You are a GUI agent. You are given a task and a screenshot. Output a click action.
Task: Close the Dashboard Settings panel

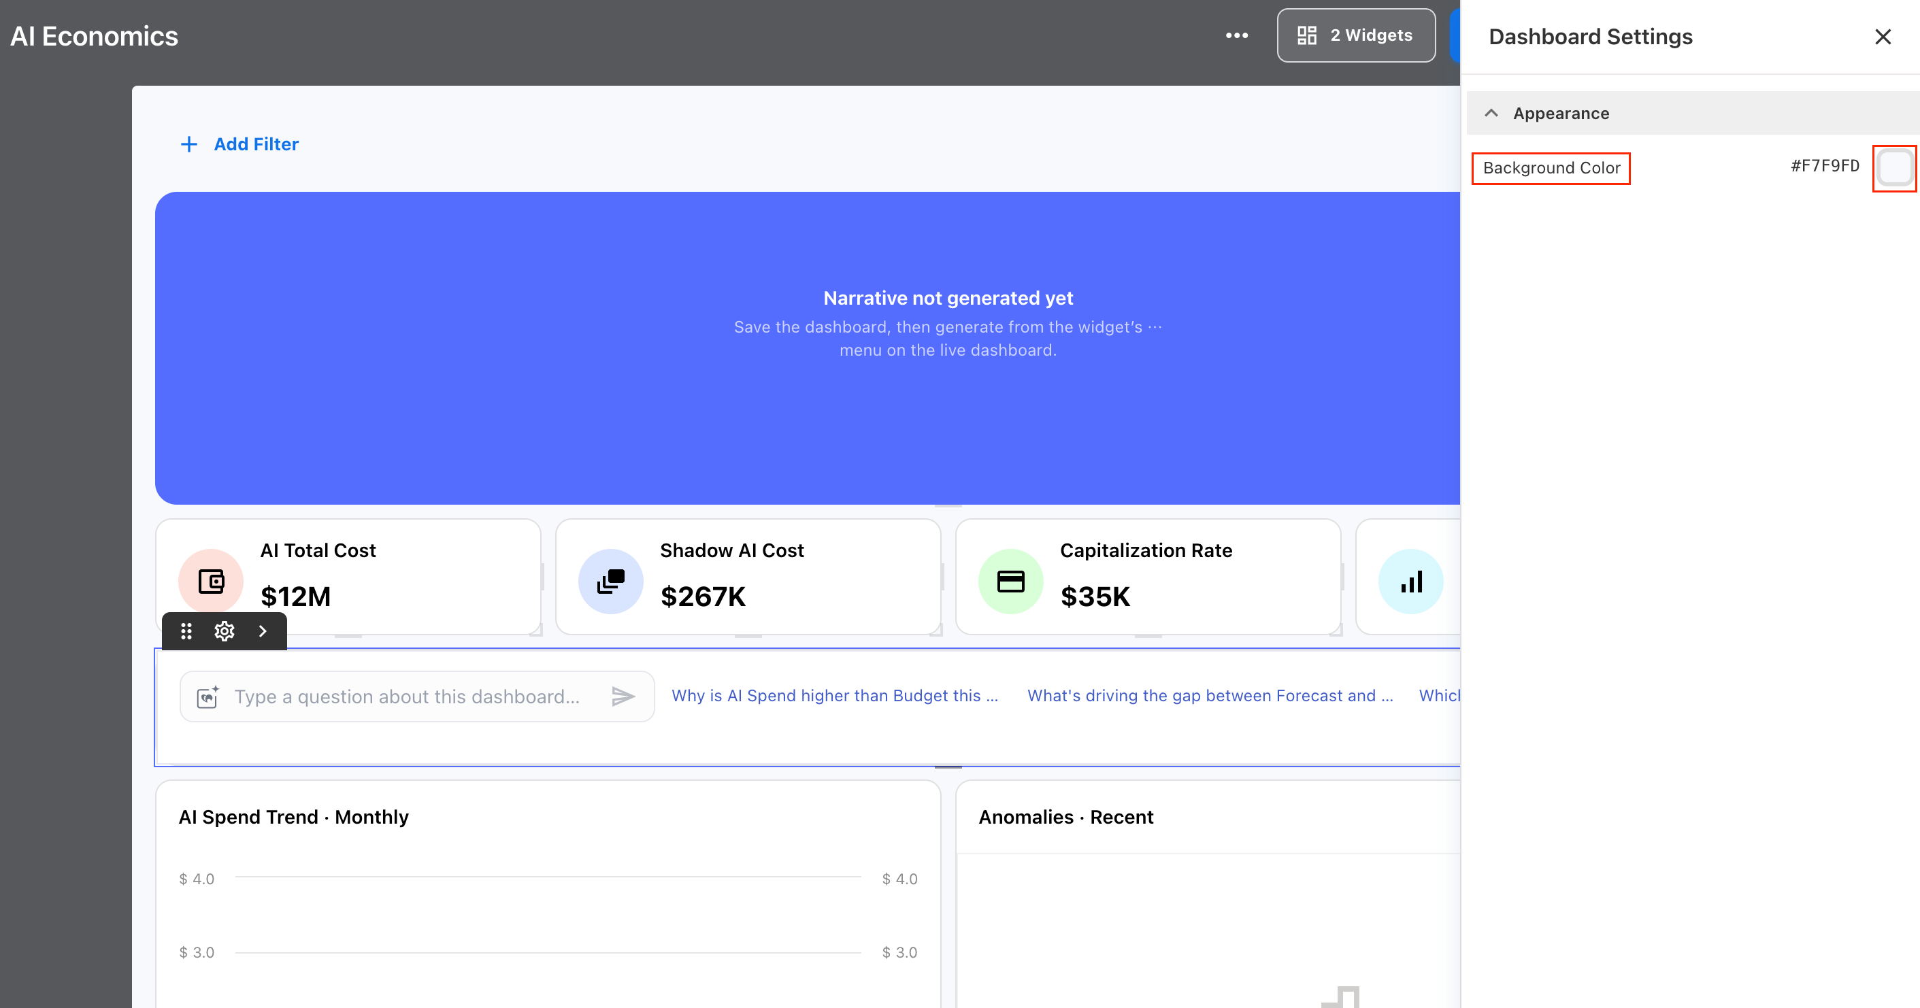pyautogui.click(x=1883, y=37)
